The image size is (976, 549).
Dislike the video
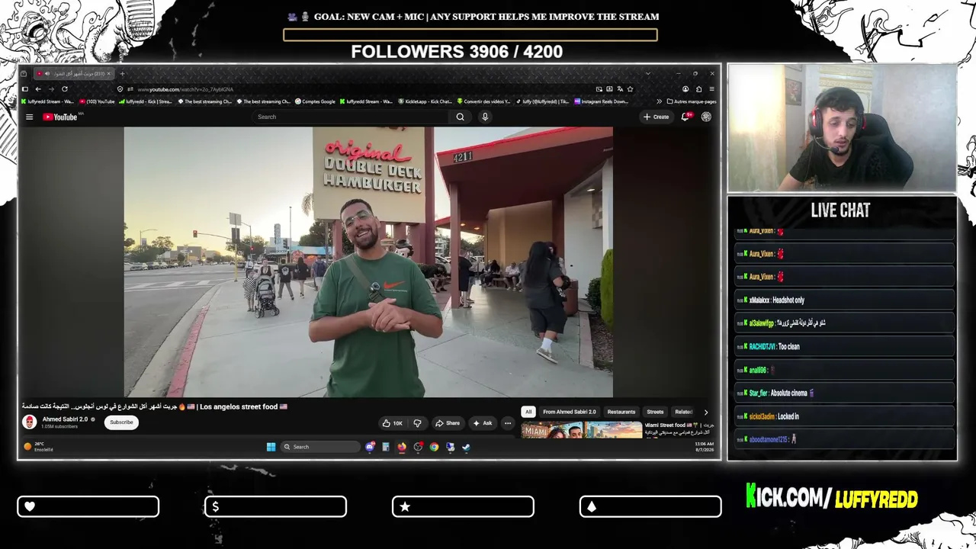pos(417,423)
